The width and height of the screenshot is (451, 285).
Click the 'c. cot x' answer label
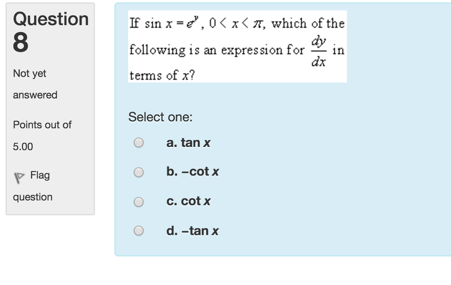(x=189, y=201)
